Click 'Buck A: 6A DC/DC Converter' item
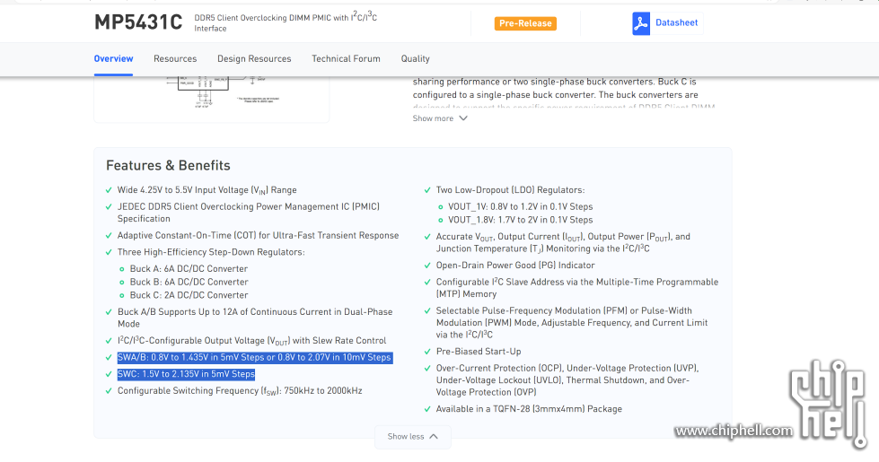Viewport: 879px width, 462px height. tap(189, 269)
